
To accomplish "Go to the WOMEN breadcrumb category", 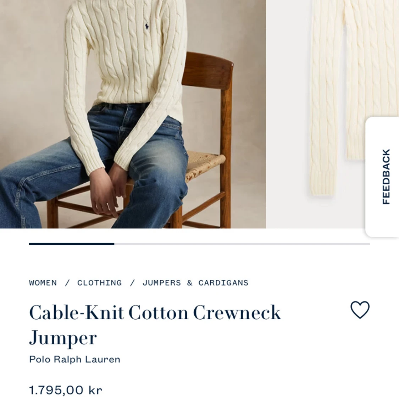I will (x=43, y=283).
